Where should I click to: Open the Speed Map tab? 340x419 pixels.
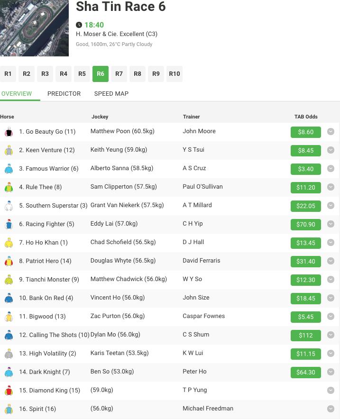(111, 93)
